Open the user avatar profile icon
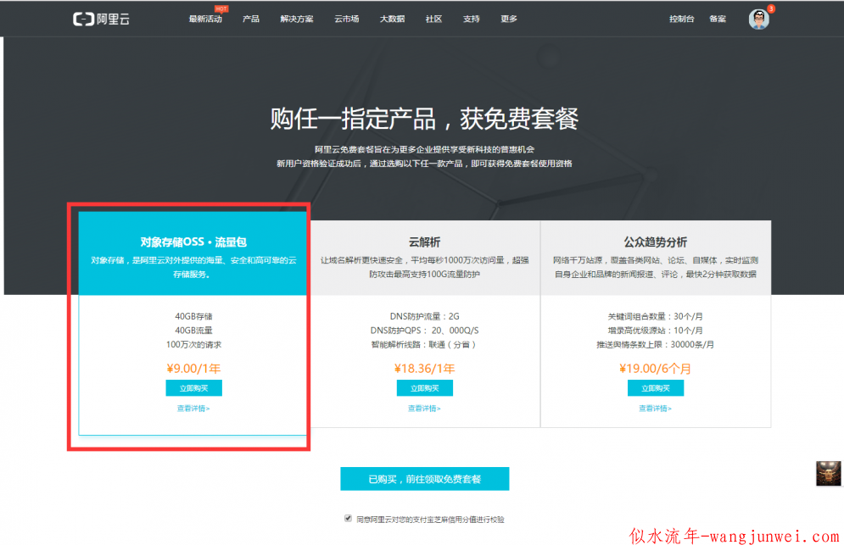Image resolution: width=844 pixels, height=545 pixels. click(x=758, y=19)
